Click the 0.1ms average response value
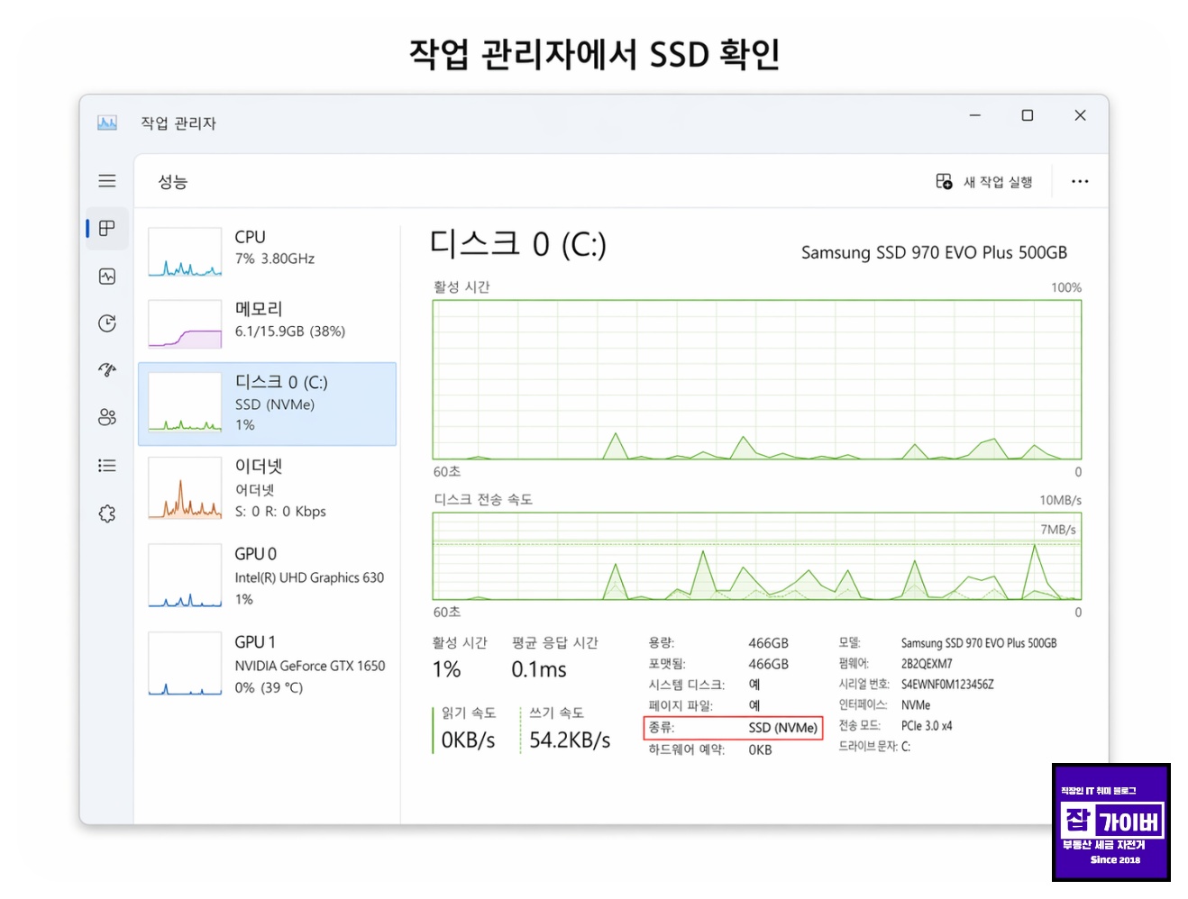1188x899 pixels. tap(539, 670)
